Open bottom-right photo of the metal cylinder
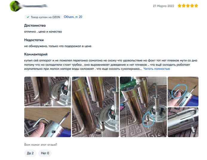The width and height of the screenshot is (207, 160). click(x=183, y=122)
